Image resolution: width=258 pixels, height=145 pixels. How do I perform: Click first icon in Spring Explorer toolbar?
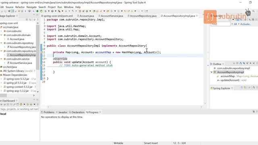point(241,87)
